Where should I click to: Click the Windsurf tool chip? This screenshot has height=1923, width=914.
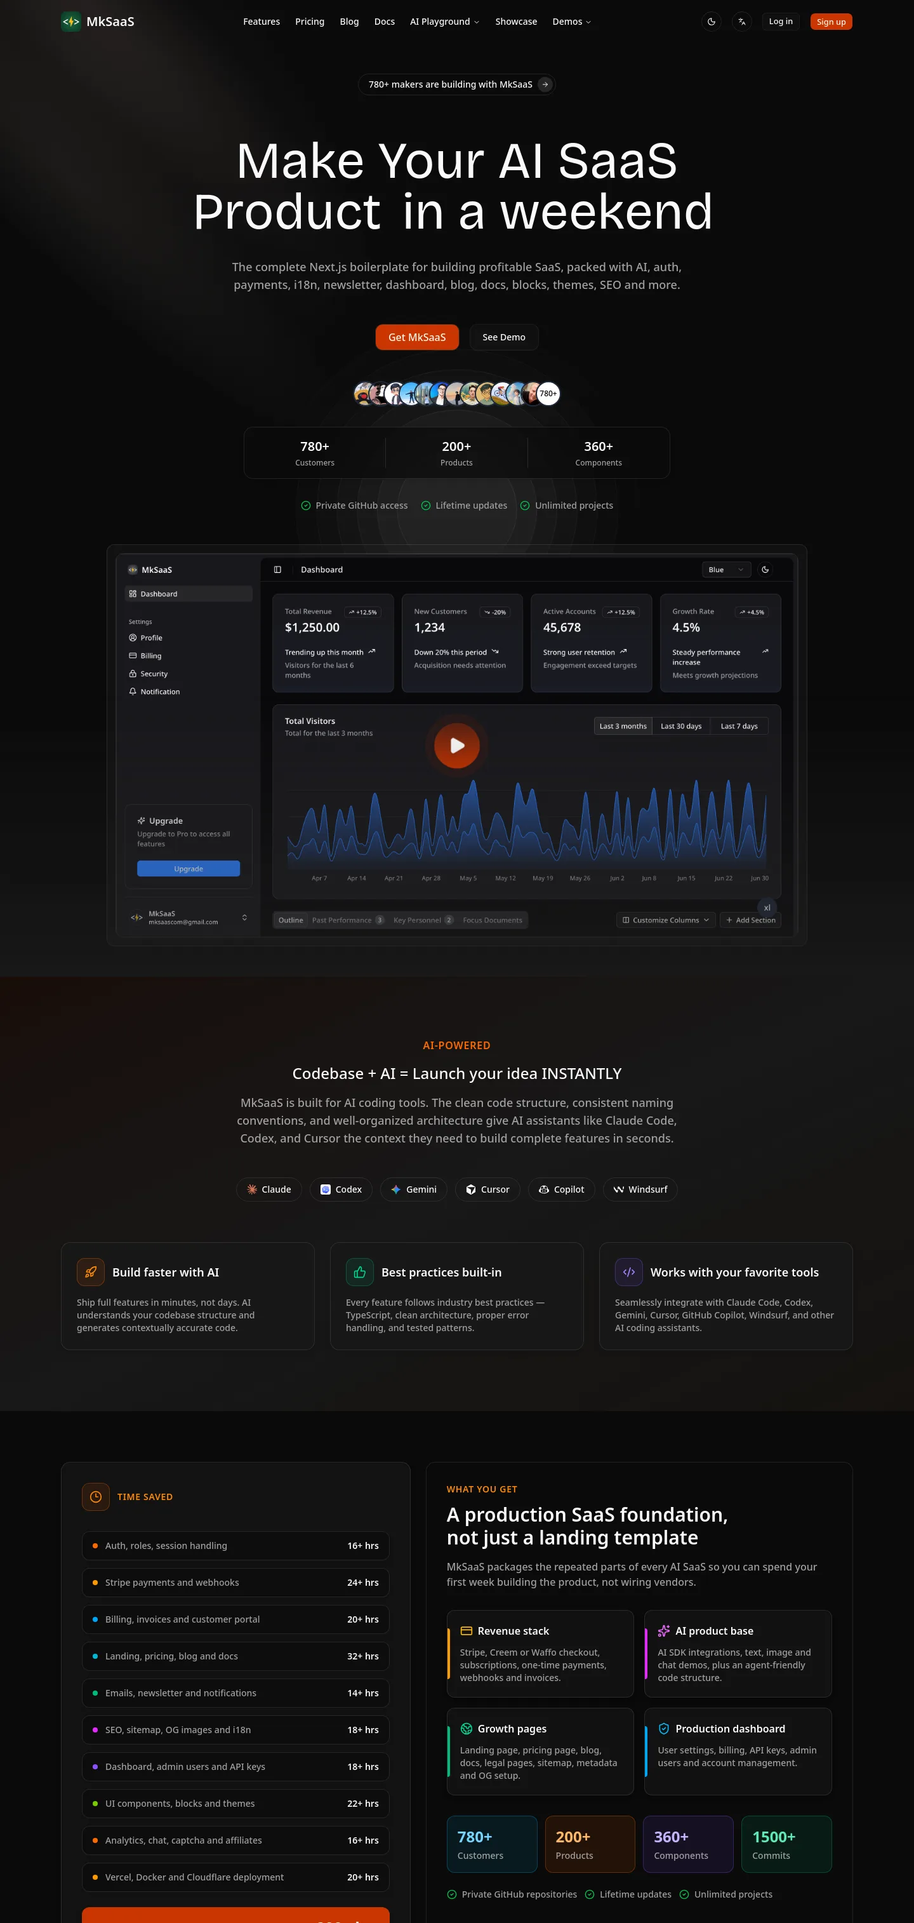pos(640,1189)
